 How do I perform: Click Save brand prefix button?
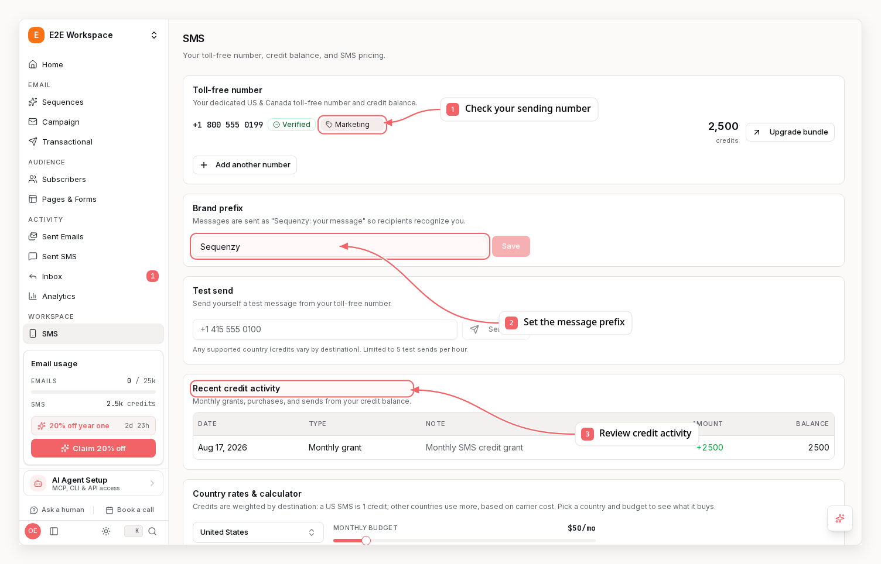(511, 246)
